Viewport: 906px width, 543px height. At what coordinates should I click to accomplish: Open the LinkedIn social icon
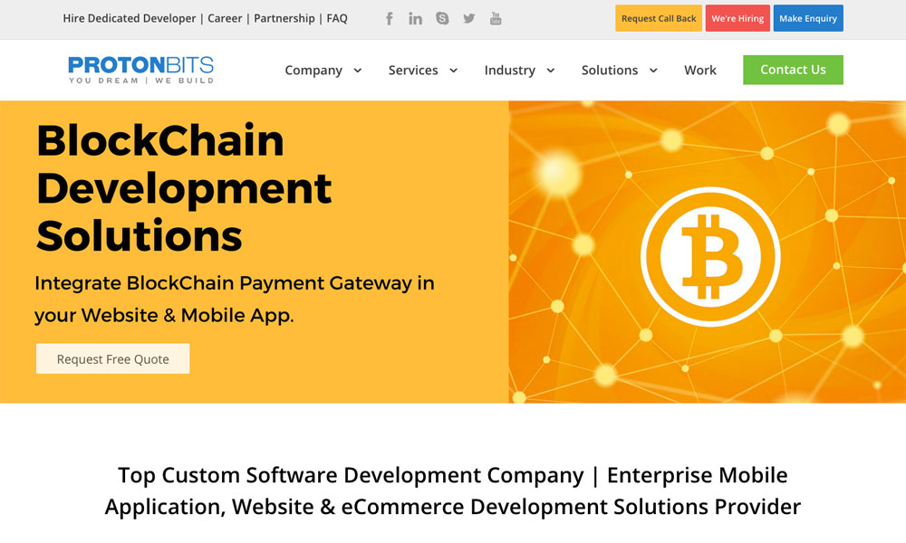point(415,18)
